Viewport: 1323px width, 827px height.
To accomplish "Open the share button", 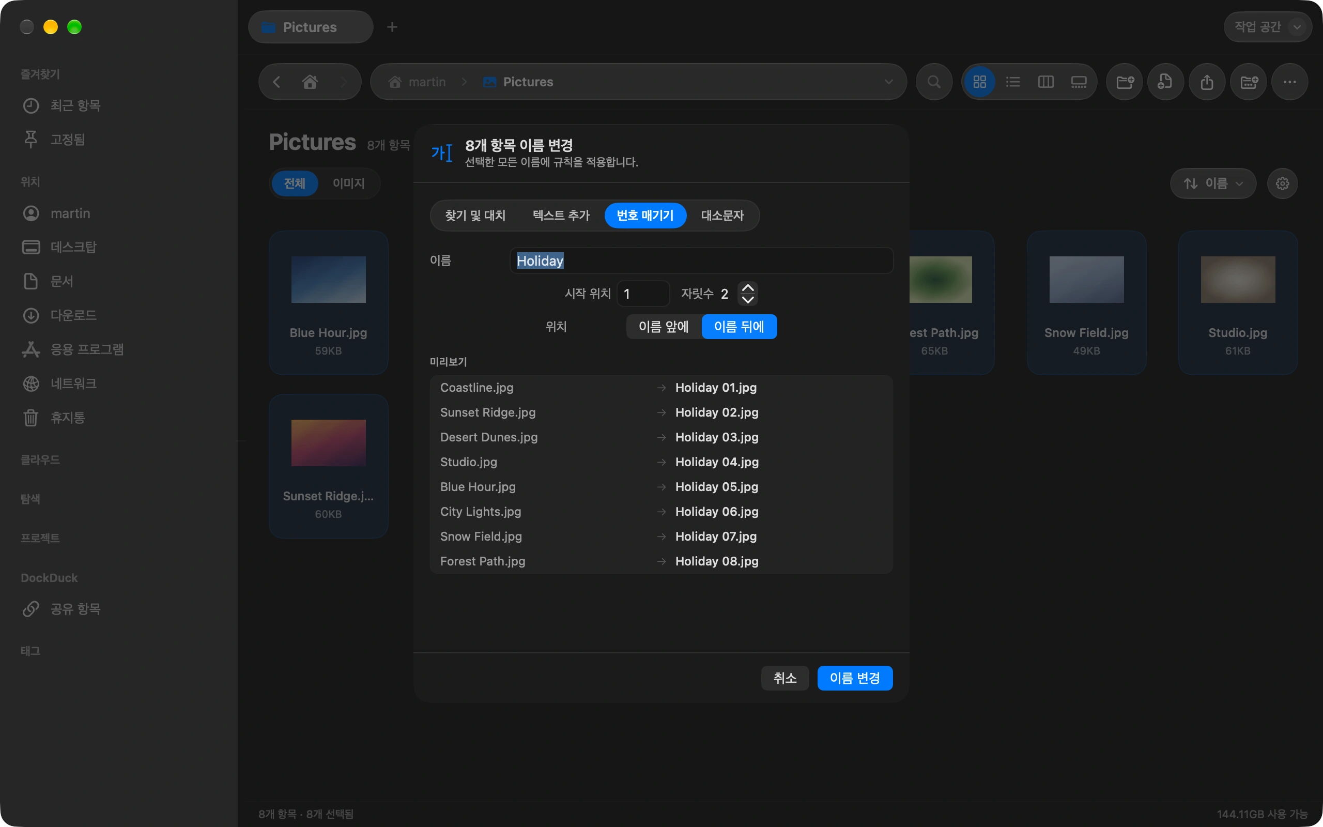I will (x=1207, y=82).
